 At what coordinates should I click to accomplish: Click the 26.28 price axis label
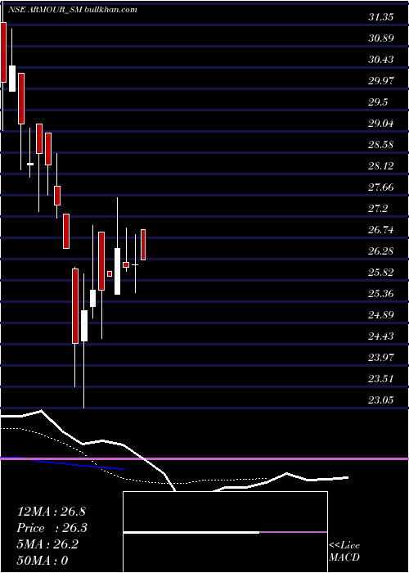(381, 250)
